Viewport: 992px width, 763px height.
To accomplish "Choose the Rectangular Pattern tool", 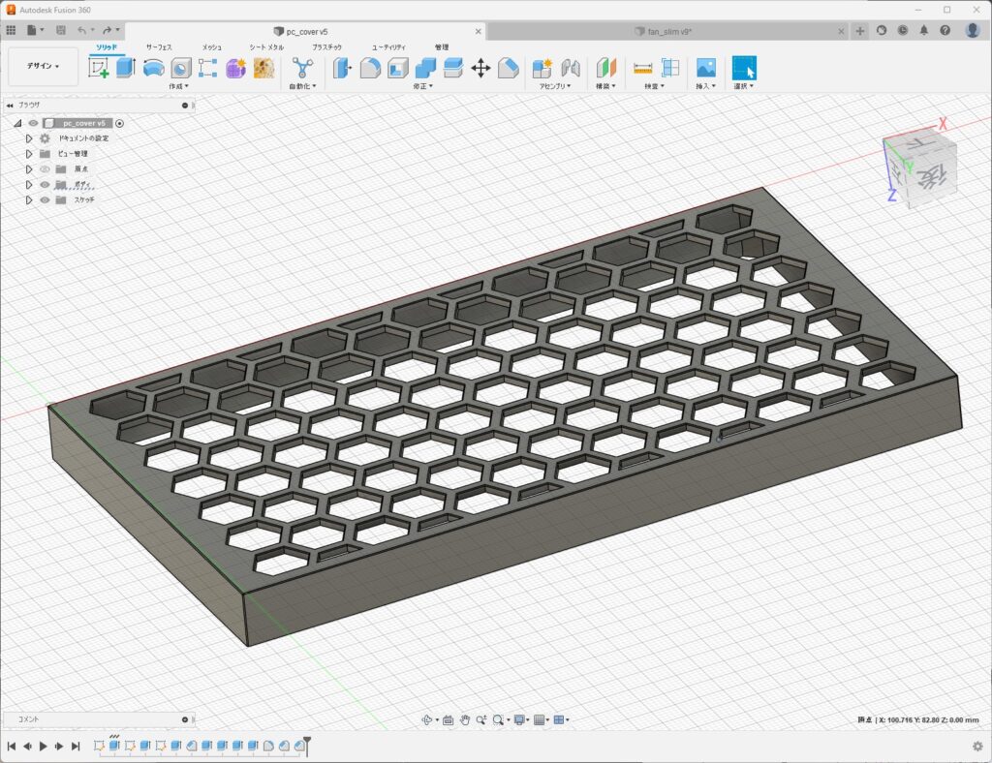I will 208,68.
